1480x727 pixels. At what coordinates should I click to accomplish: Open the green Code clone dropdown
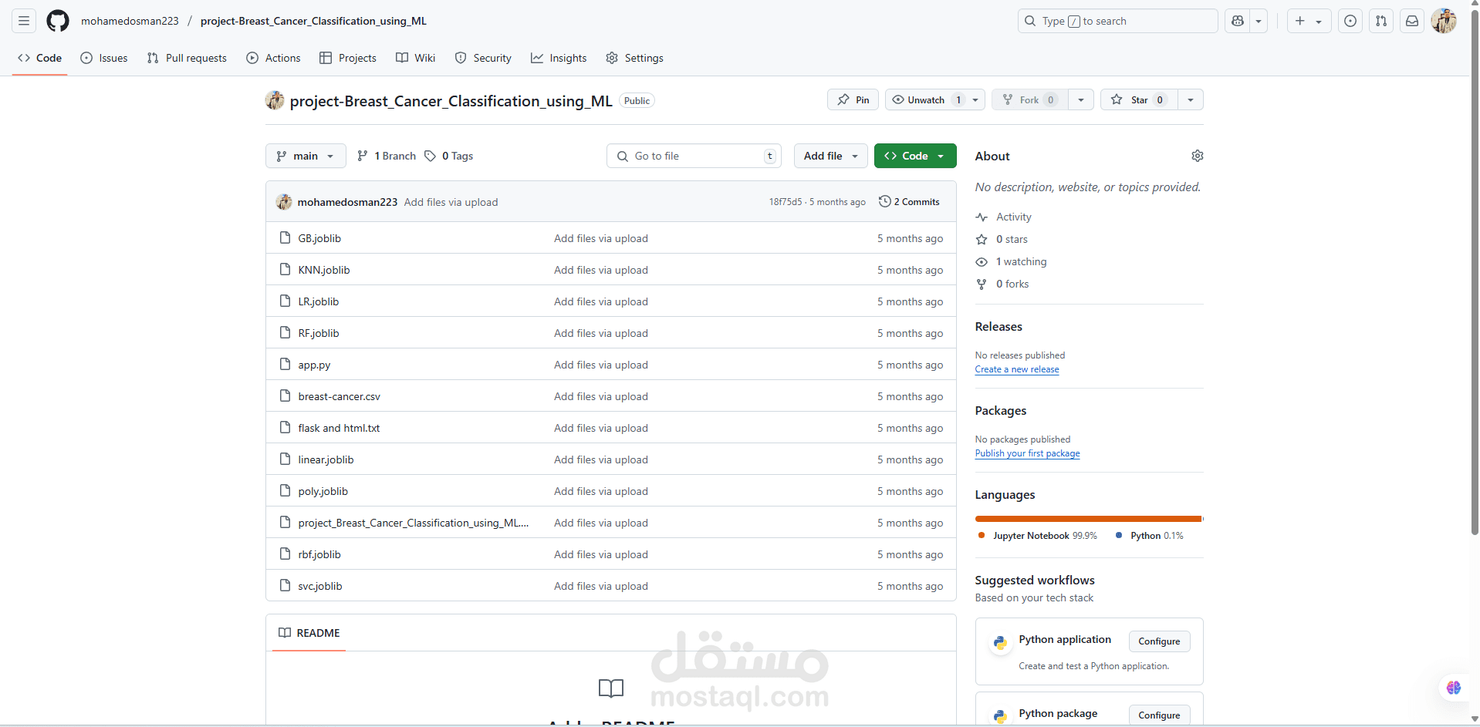pos(915,156)
